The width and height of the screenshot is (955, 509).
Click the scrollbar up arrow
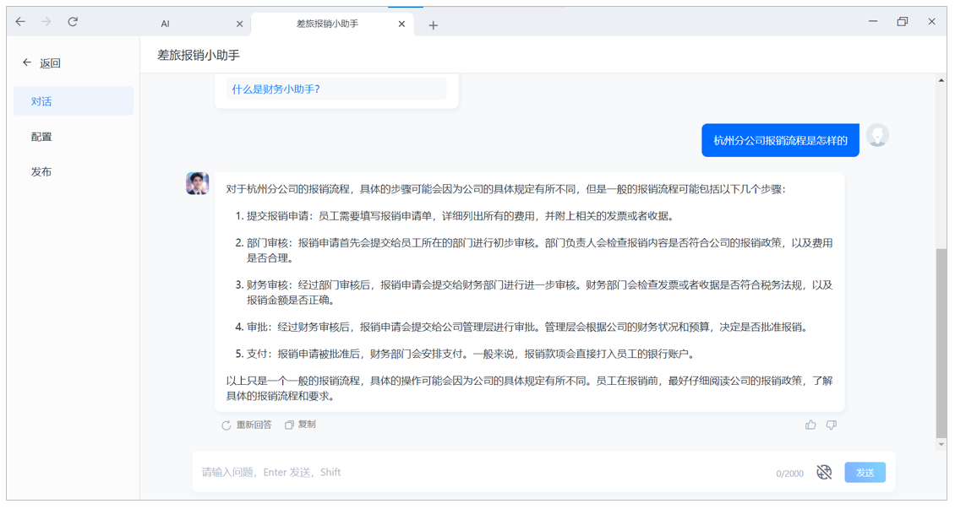pyautogui.click(x=941, y=80)
